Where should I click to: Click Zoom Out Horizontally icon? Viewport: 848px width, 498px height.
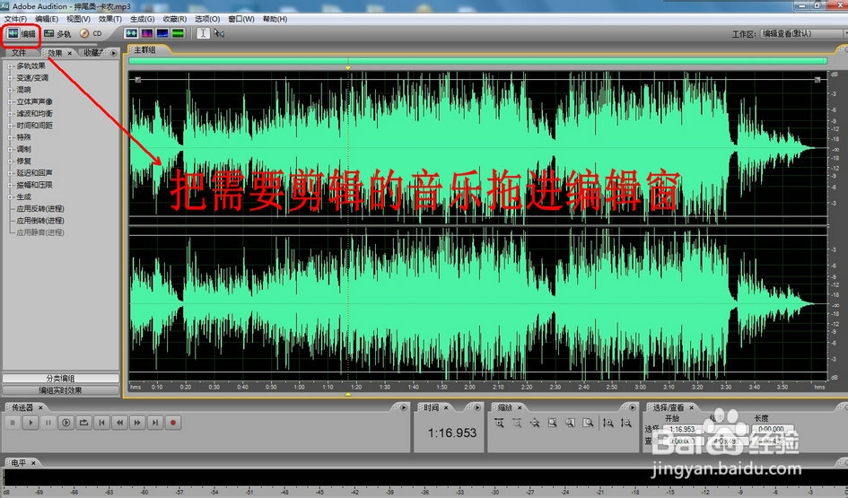(517, 423)
